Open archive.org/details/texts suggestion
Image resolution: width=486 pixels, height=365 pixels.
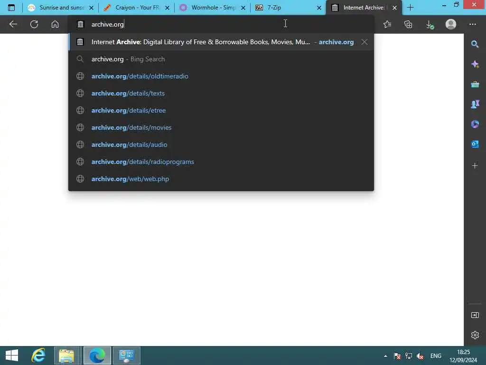point(221,93)
